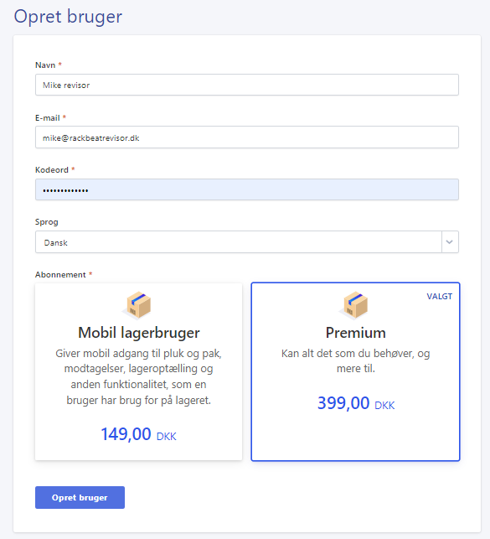
Task: Focus the Kodeord password field
Action: click(247, 189)
